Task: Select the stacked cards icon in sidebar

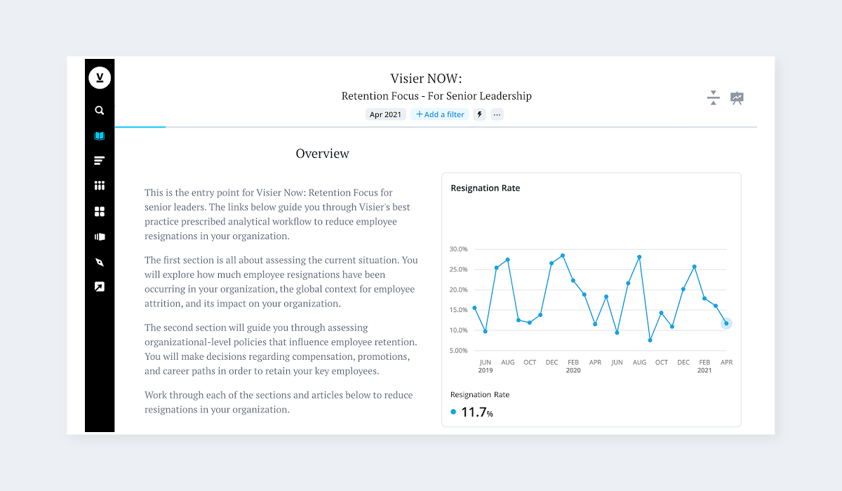Action: tap(100, 237)
